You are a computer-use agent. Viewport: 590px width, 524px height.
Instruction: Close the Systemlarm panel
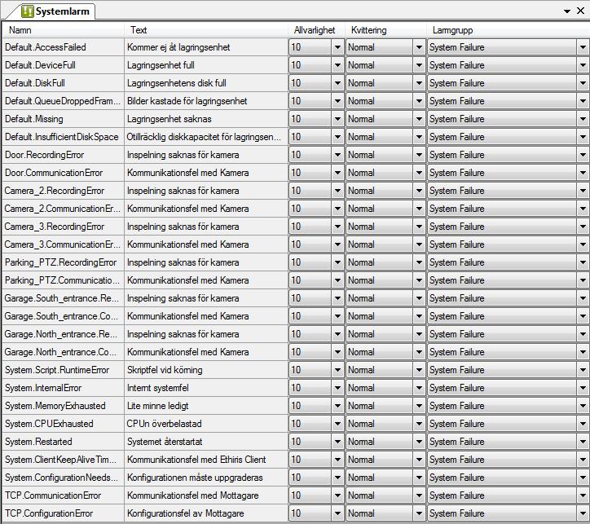click(580, 11)
